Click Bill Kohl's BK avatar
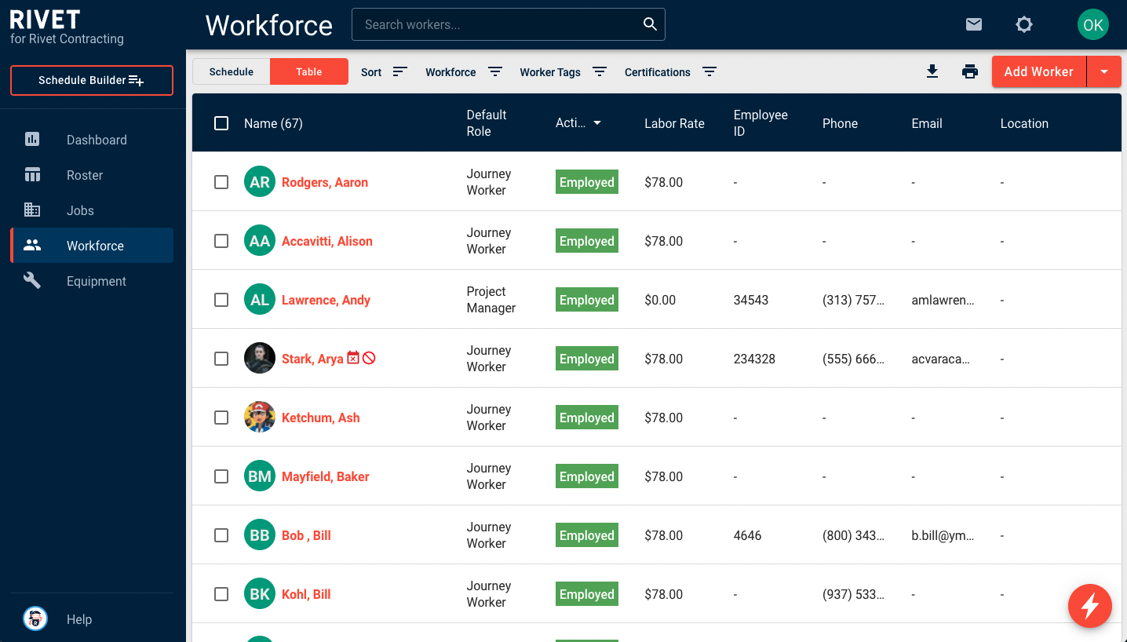Image resolution: width=1127 pixels, height=642 pixels. [x=260, y=594]
